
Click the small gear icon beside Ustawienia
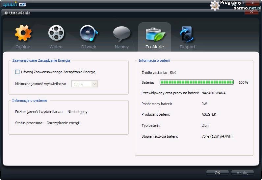(x=6, y=13)
